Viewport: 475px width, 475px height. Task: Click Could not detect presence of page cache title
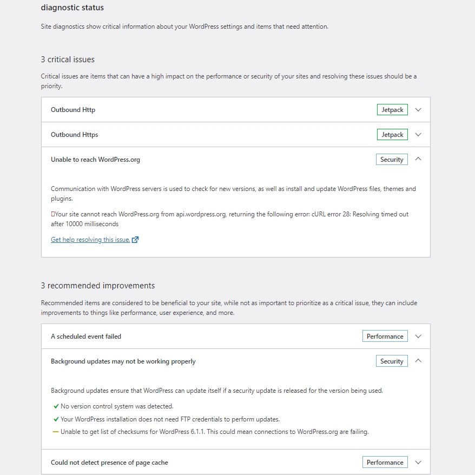point(109,463)
